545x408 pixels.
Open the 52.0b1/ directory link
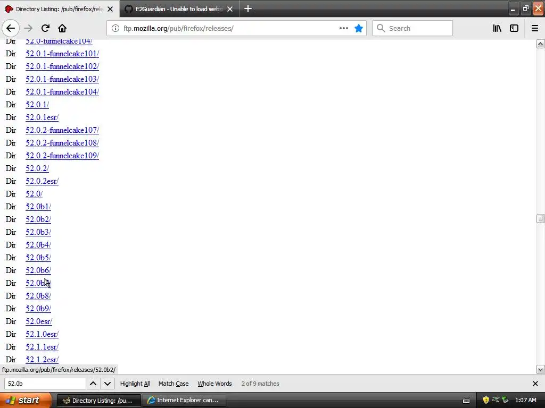tap(38, 207)
